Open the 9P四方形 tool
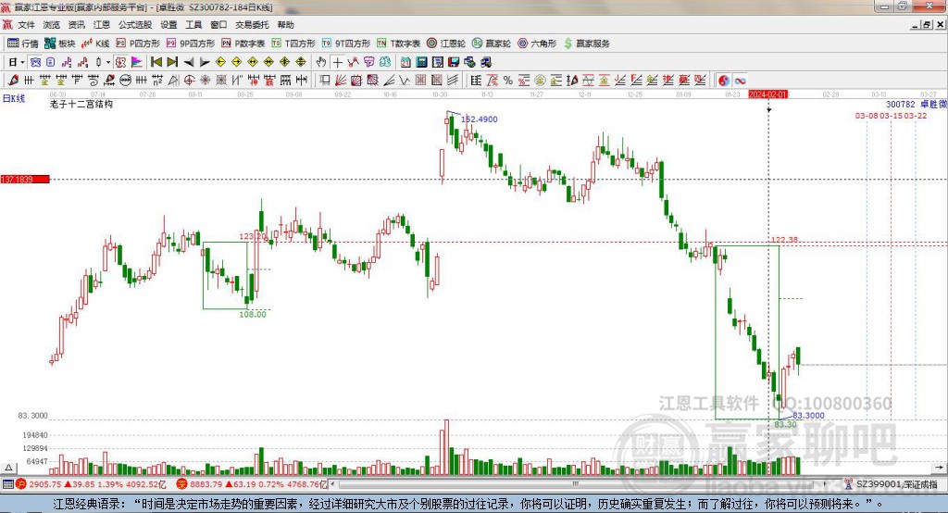This screenshot has width=948, height=513. tap(191, 43)
